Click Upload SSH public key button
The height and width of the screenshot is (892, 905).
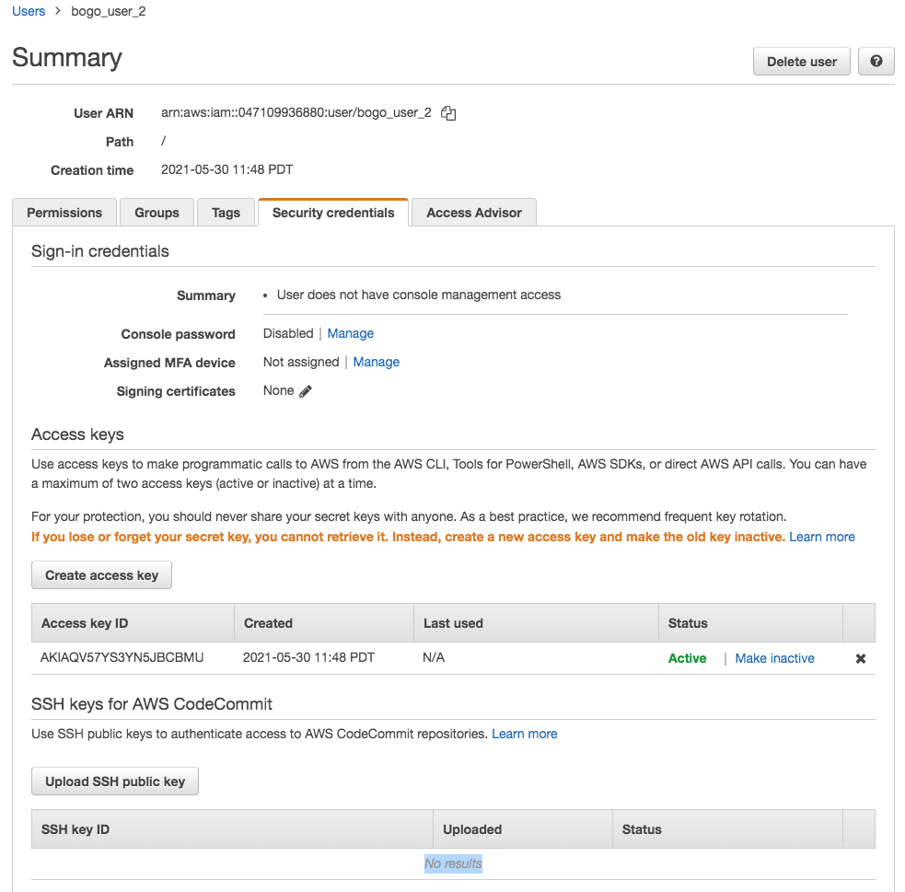pos(115,782)
